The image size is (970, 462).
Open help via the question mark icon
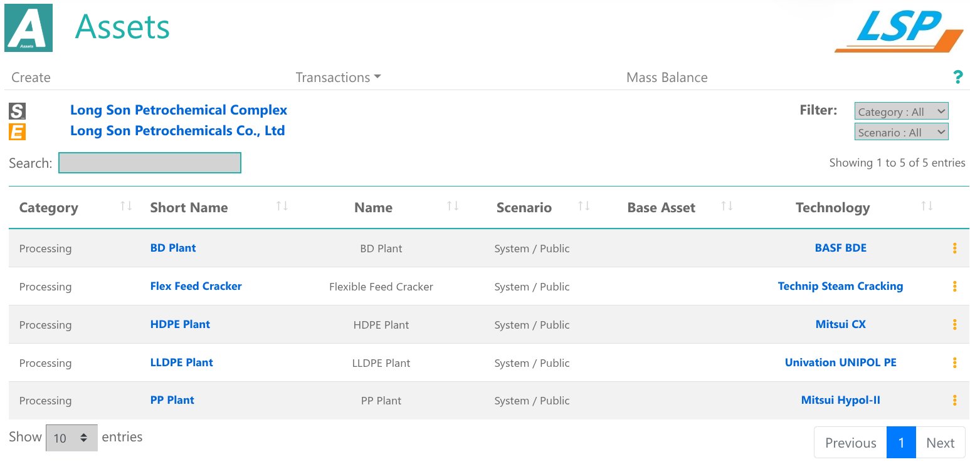click(x=957, y=77)
